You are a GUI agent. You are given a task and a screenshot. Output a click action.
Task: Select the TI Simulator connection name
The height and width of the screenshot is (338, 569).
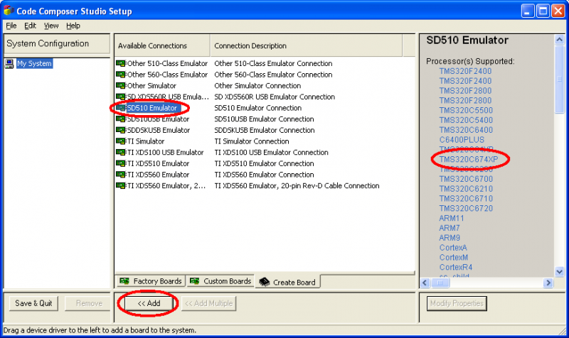pyautogui.click(x=146, y=141)
